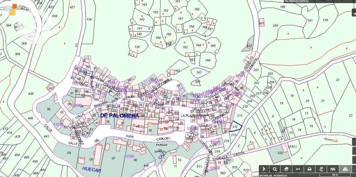This screenshot has width=356, height=177.
Task: Click parcel 439 on the map
Action: click(31, 94)
